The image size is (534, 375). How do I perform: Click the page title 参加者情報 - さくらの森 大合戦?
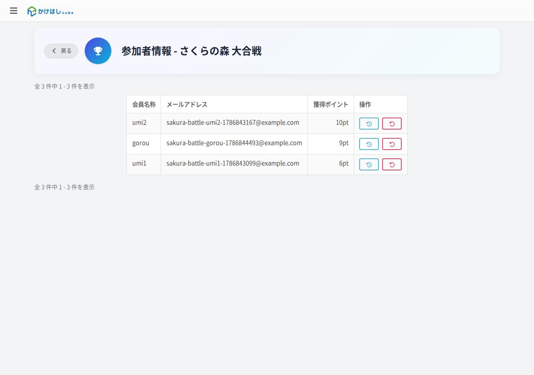191,51
